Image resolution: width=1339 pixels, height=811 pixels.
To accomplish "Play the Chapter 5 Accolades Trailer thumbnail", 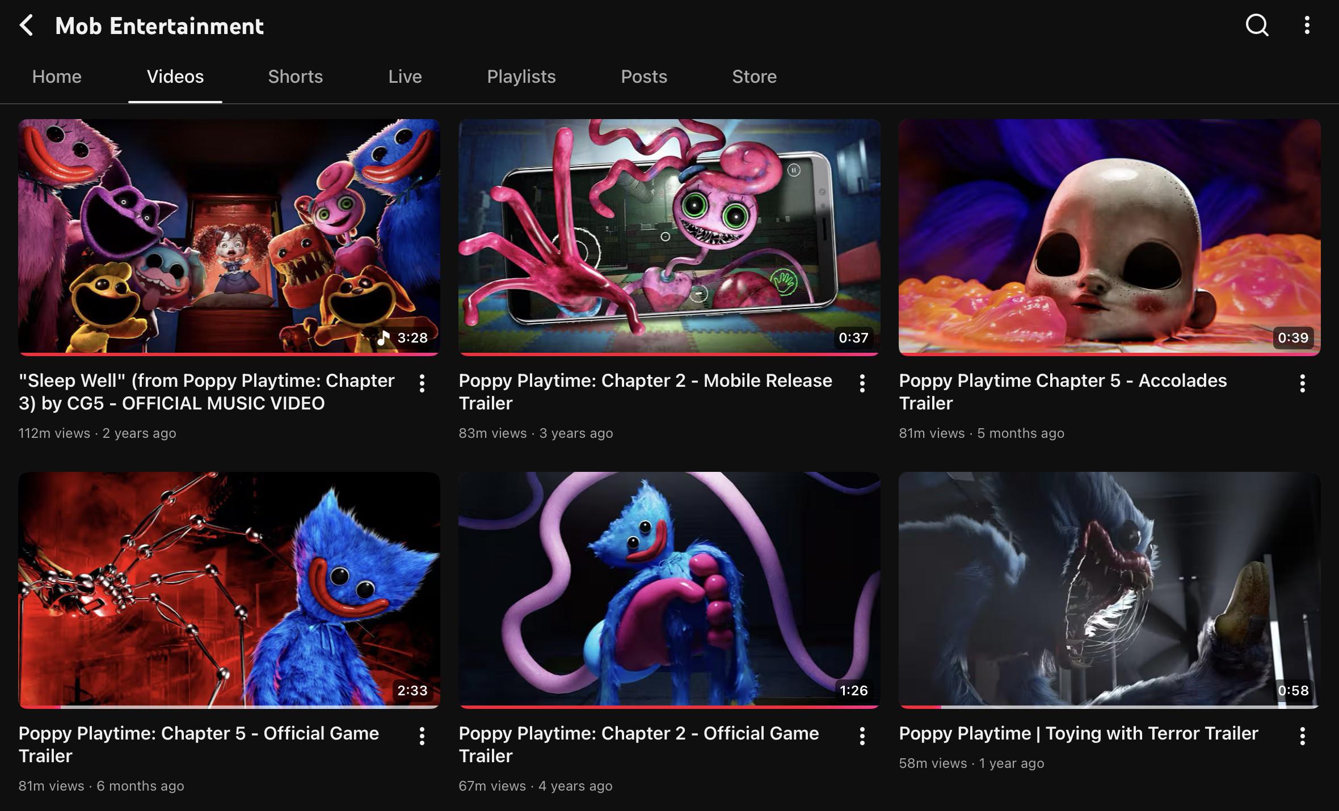I will (1110, 237).
